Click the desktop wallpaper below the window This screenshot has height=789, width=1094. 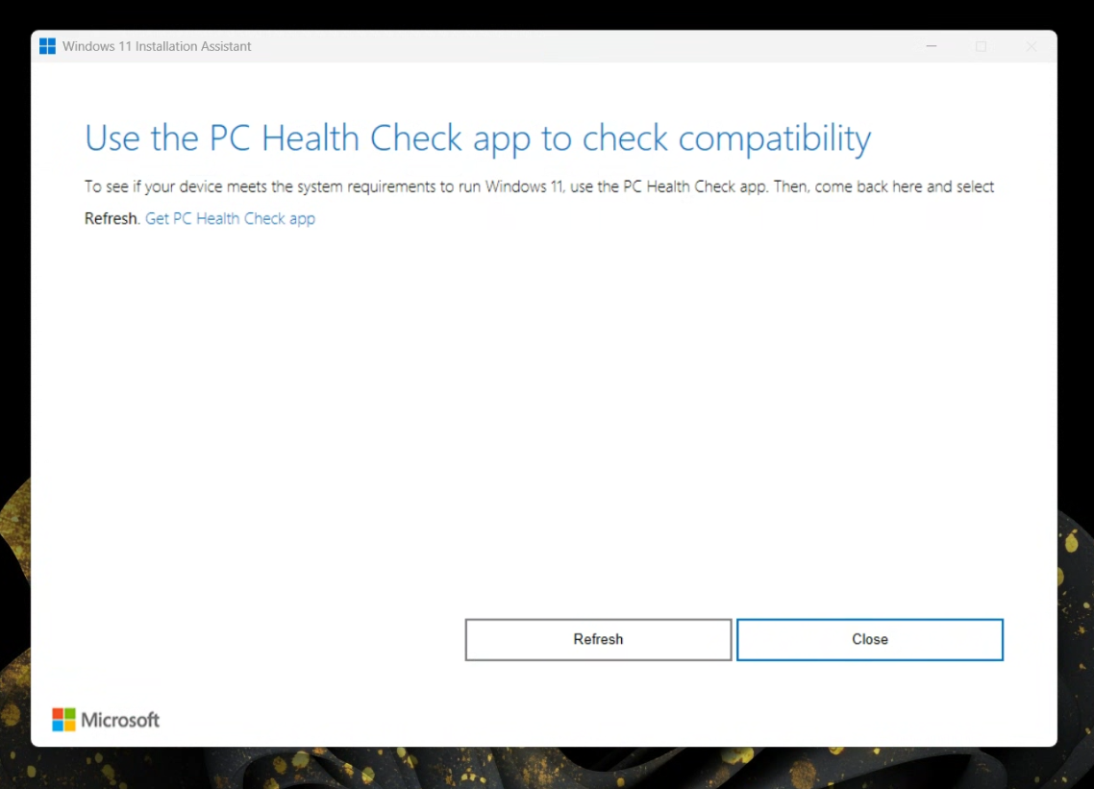point(577,769)
